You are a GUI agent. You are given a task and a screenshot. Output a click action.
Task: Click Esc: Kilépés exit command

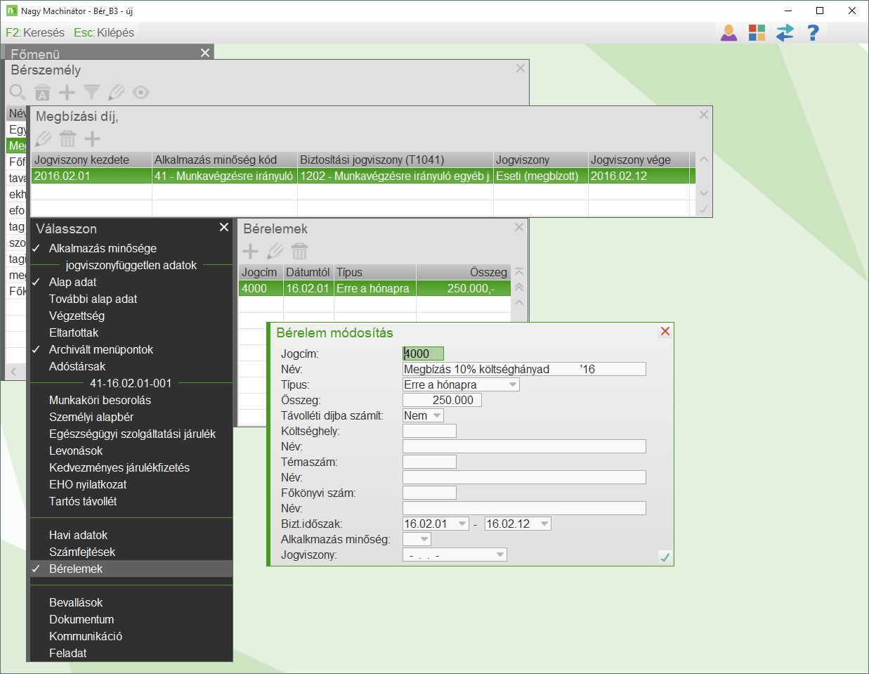(x=104, y=32)
